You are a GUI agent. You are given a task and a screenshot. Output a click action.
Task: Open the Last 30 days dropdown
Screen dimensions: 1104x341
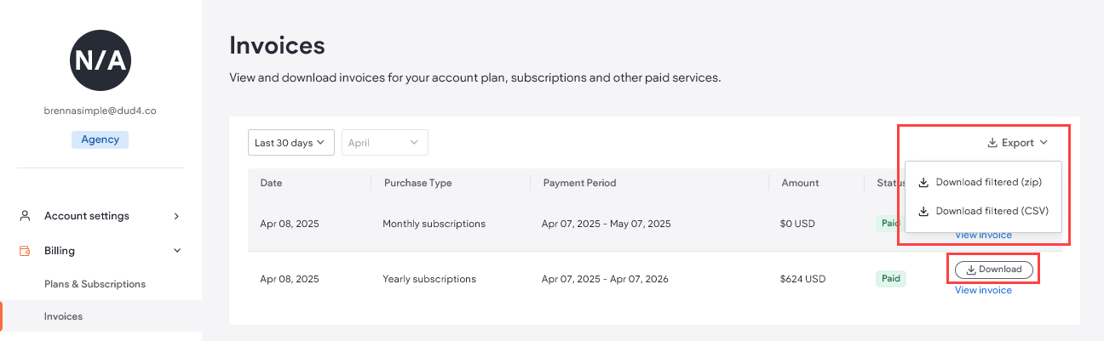(x=290, y=143)
